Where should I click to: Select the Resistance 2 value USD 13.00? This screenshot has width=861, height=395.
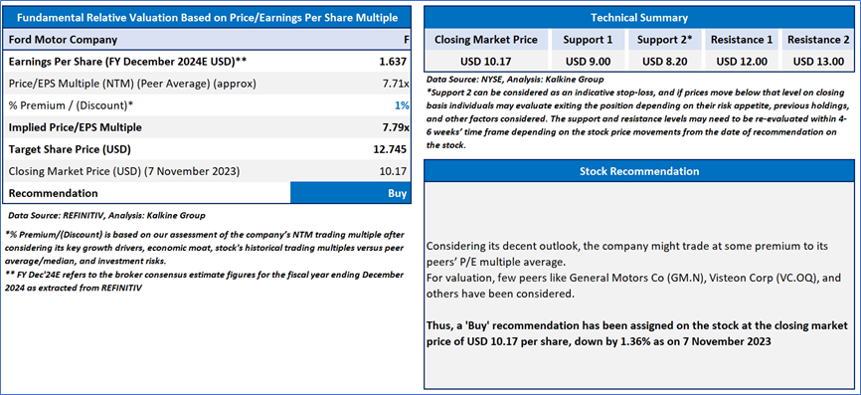click(x=818, y=62)
